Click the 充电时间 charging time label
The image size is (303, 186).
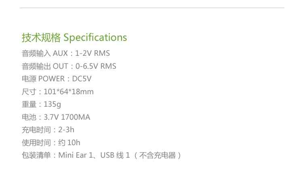[x=37, y=130]
